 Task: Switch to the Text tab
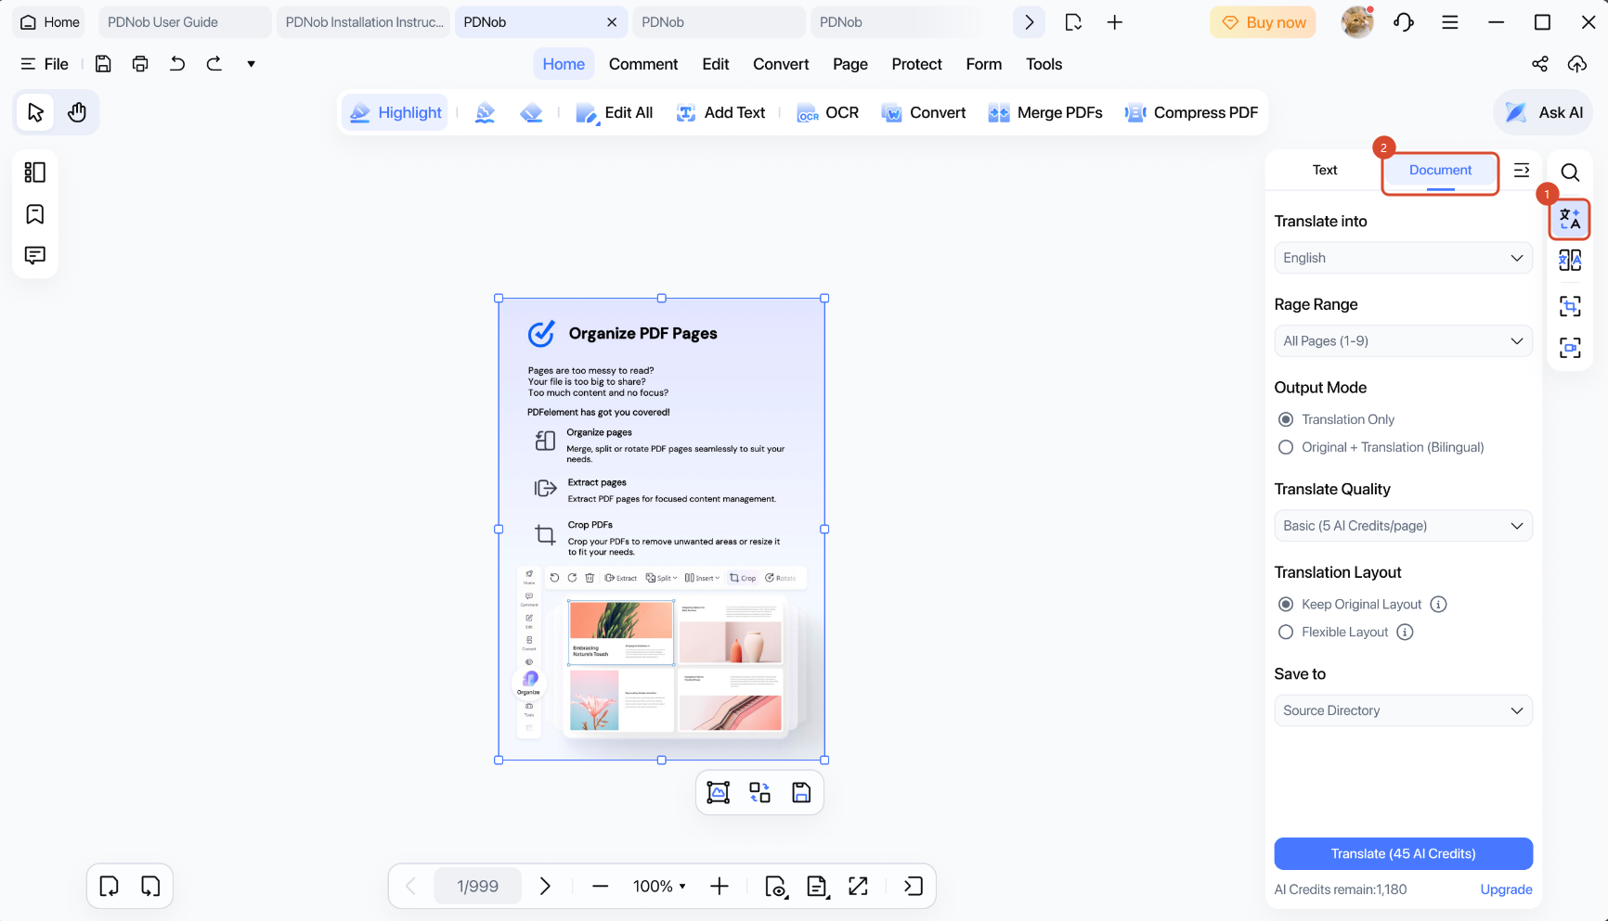coord(1325,170)
